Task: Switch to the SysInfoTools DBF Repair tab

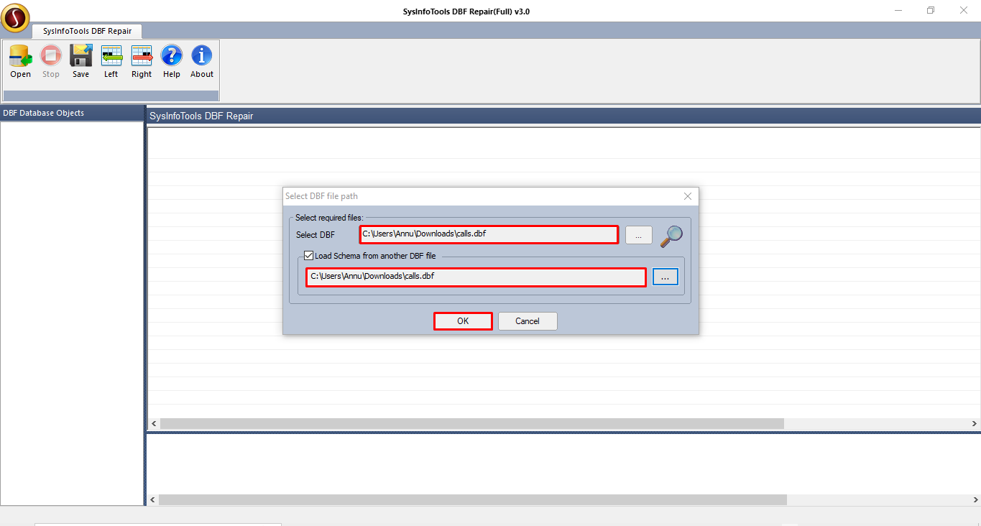Action: point(87,31)
